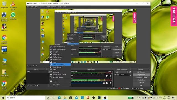Viewport: 177px width, 100px height.
Task: Open scene transition properties gear
Action: (130, 72)
